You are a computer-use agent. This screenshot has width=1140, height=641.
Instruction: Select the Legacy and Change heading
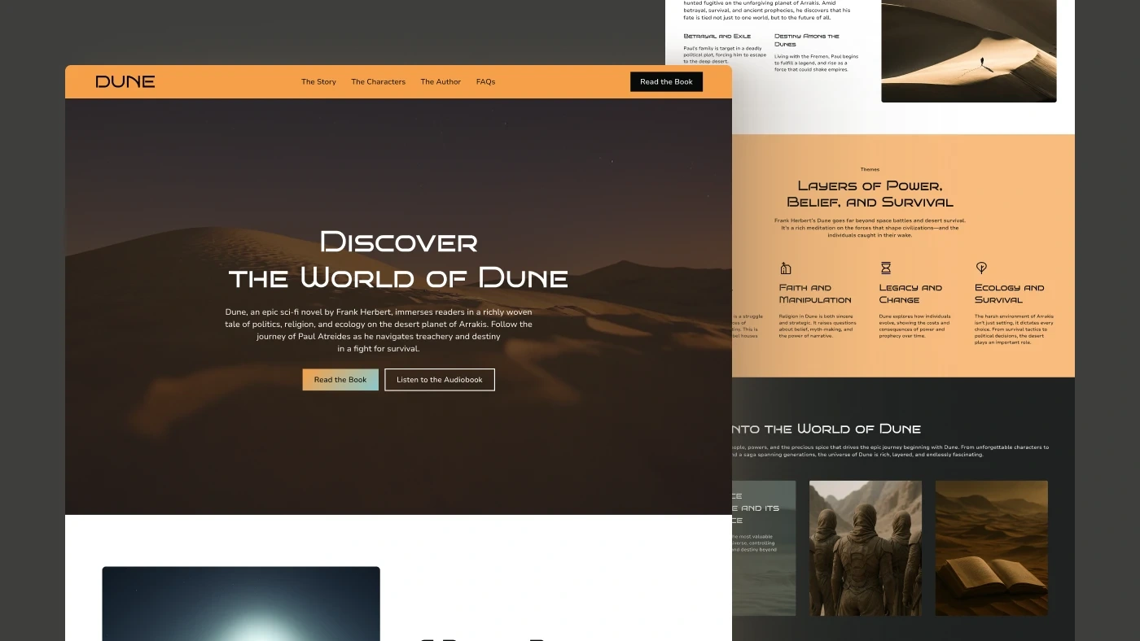click(x=910, y=294)
